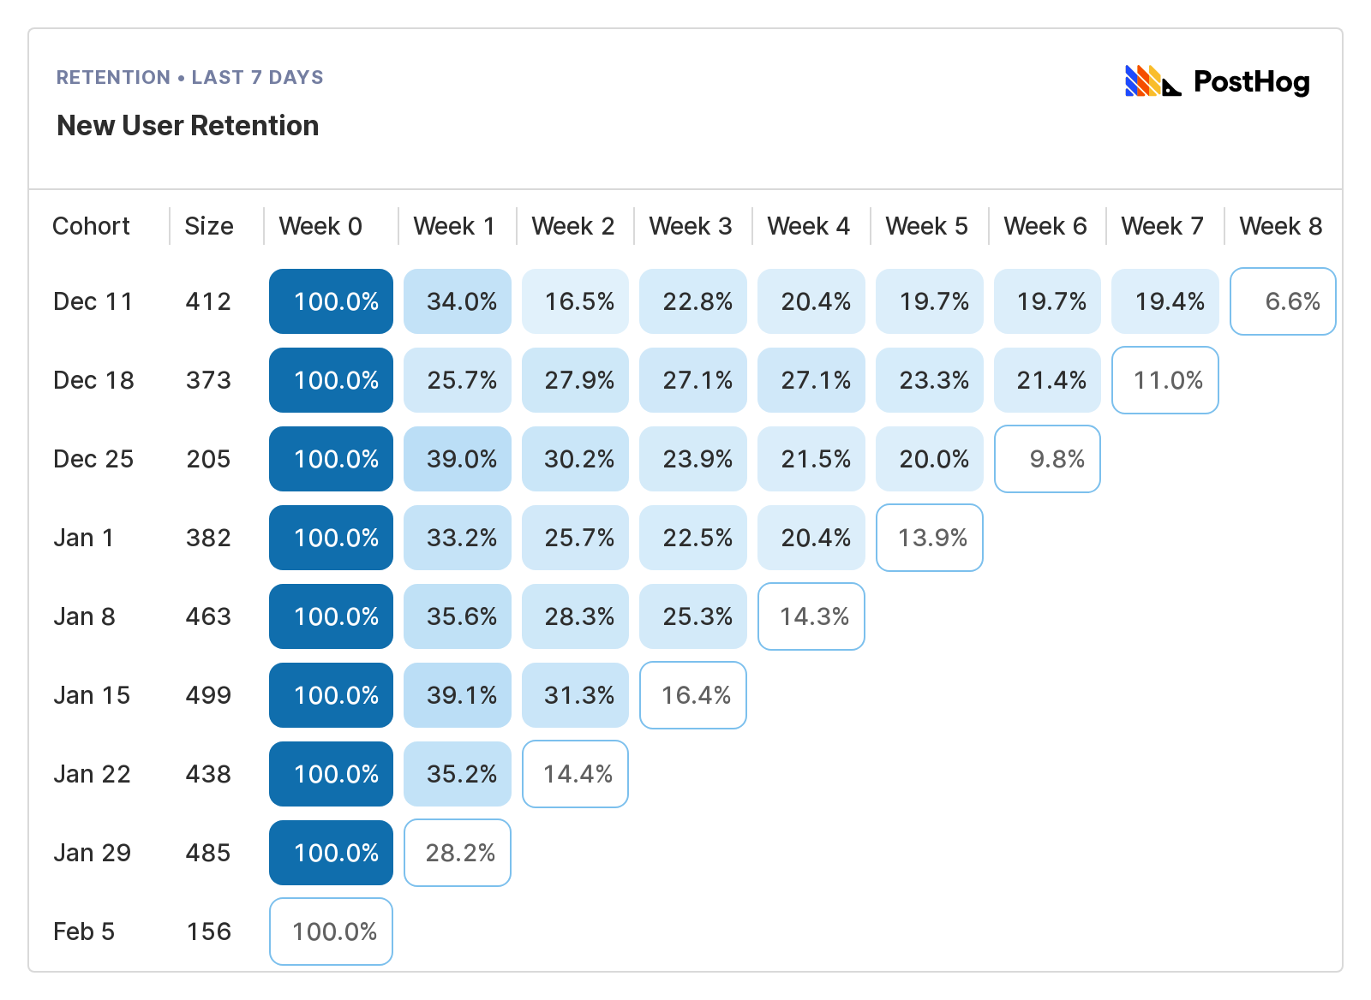Select the Size column header
The image size is (1371, 1000).
209,226
